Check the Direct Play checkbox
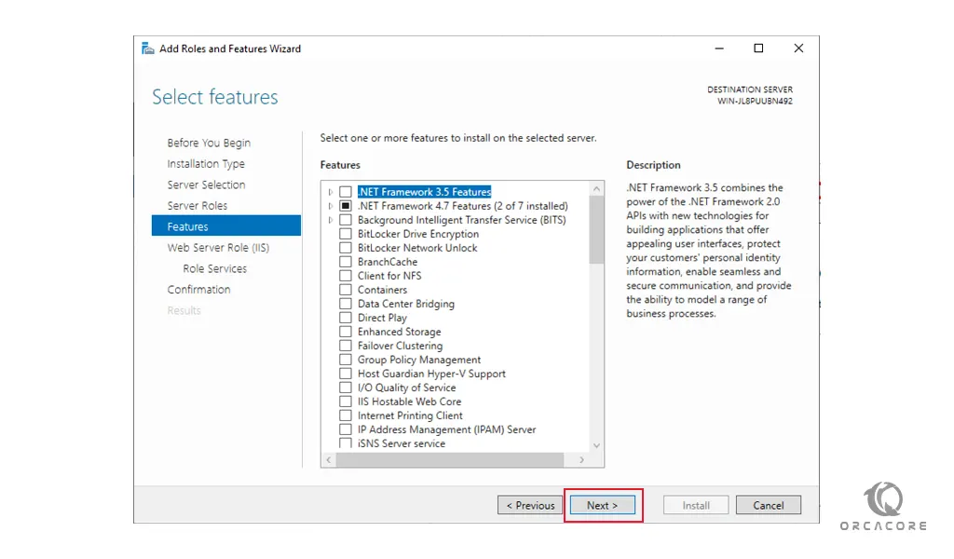The width and height of the screenshot is (954, 559). [x=345, y=318]
